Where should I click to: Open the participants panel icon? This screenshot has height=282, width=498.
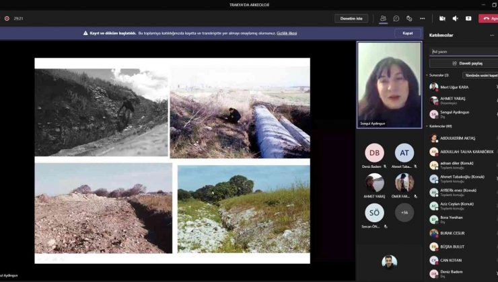[x=383, y=19]
